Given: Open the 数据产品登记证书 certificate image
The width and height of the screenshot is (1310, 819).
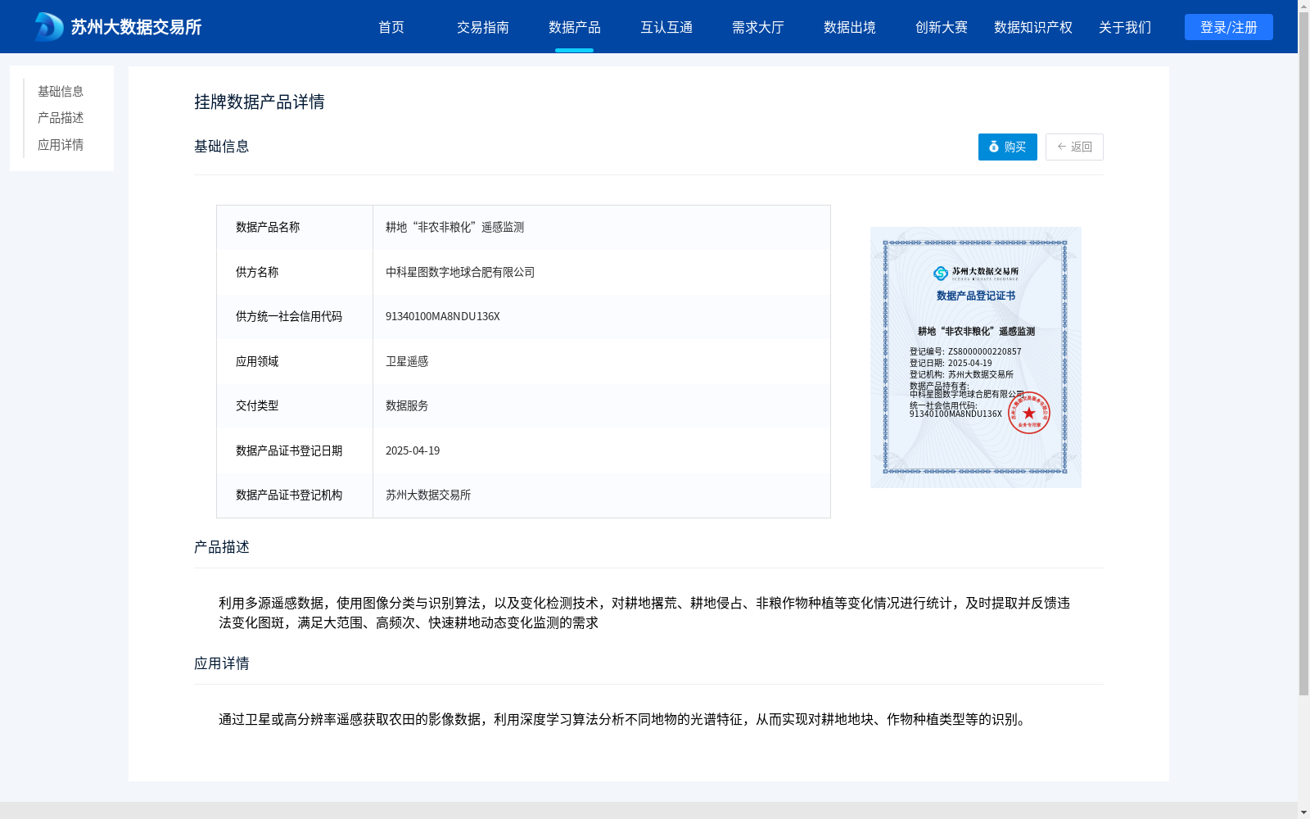Looking at the screenshot, I should pyautogui.click(x=976, y=357).
